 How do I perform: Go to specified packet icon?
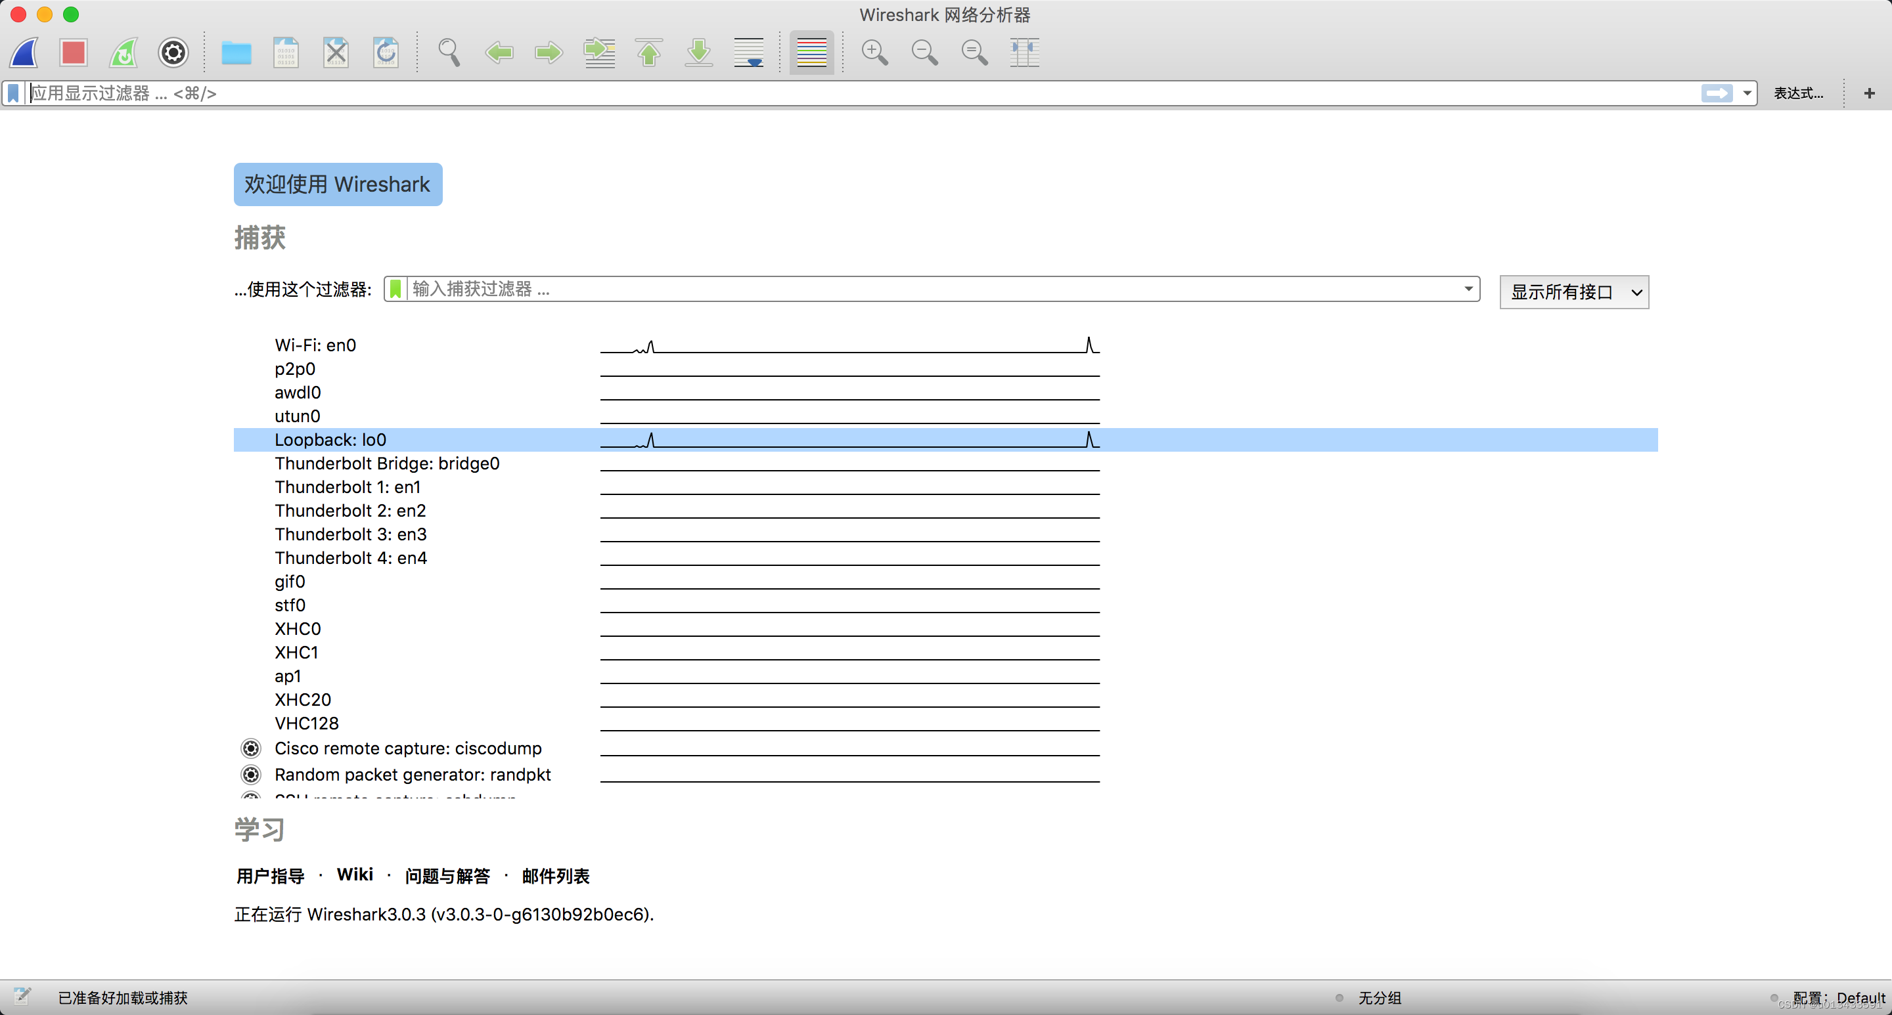pyautogui.click(x=599, y=53)
